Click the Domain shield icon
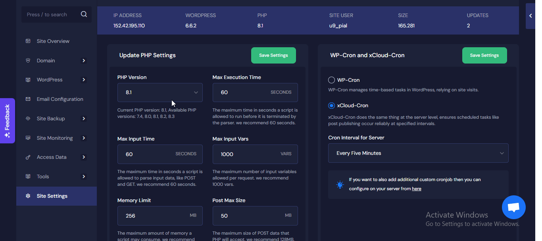Viewport: 542px width, 241px height. (28, 60)
